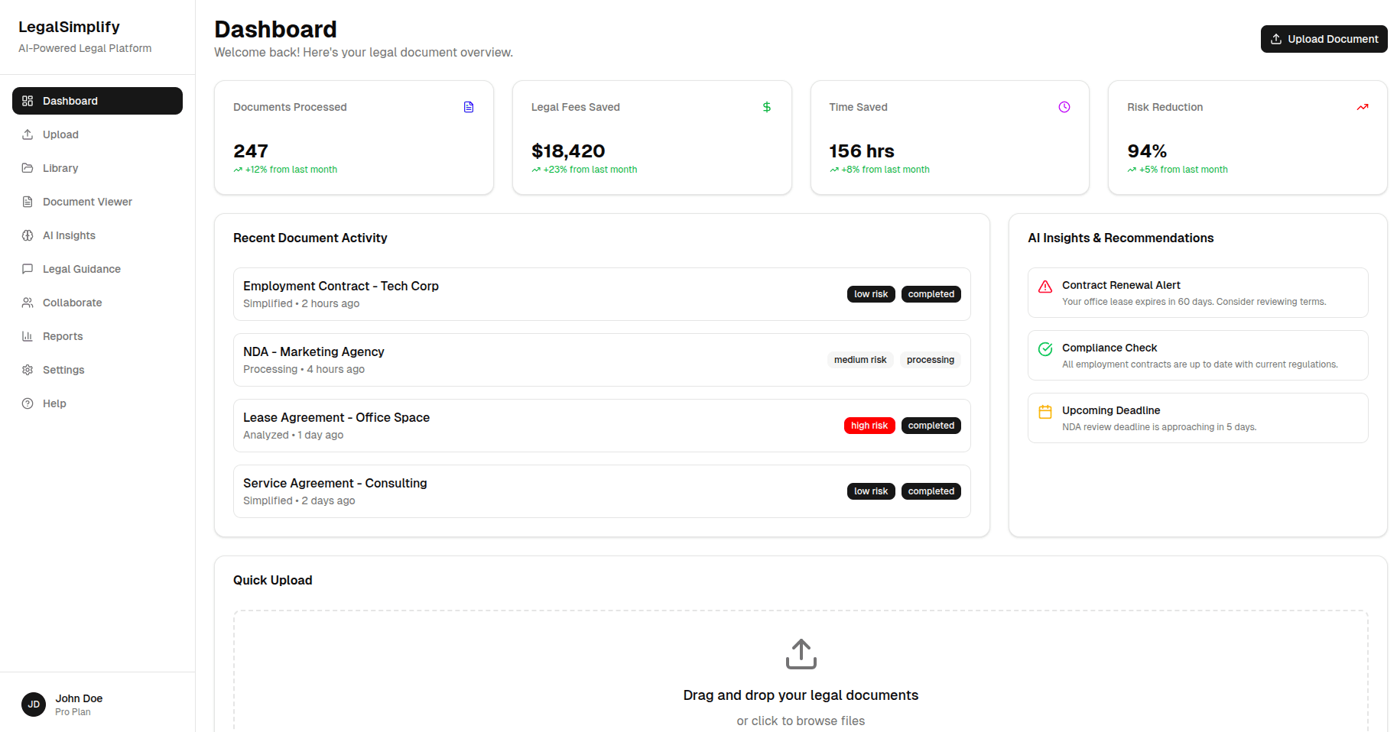
Task: Click the Upcoming Deadline calendar icon
Action: click(1045, 412)
